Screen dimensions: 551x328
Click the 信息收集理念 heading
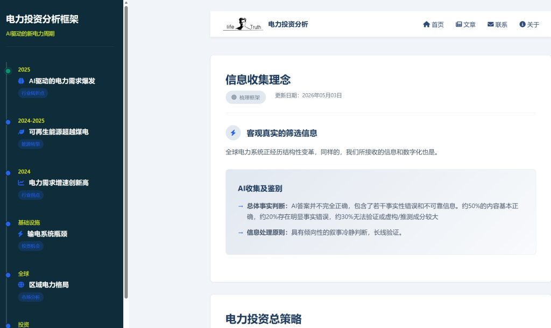coord(258,80)
